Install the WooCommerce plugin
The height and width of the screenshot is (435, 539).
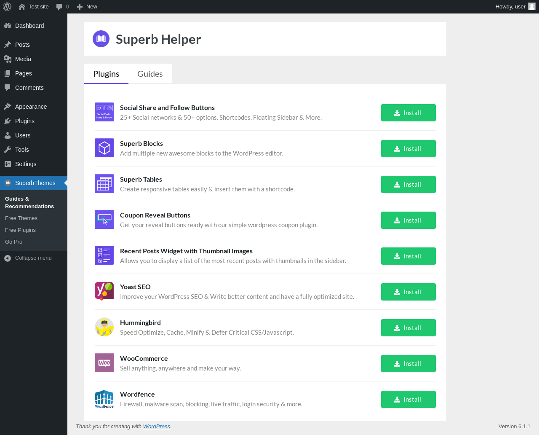coord(408,364)
